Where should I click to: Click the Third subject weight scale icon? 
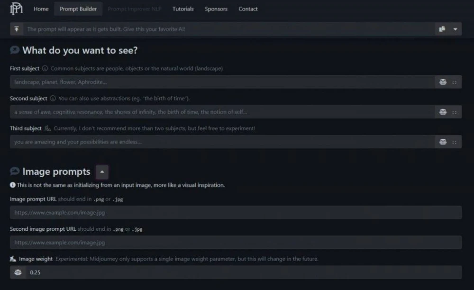[443, 142]
